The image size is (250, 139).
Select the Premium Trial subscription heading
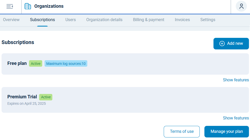pos(22,97)
